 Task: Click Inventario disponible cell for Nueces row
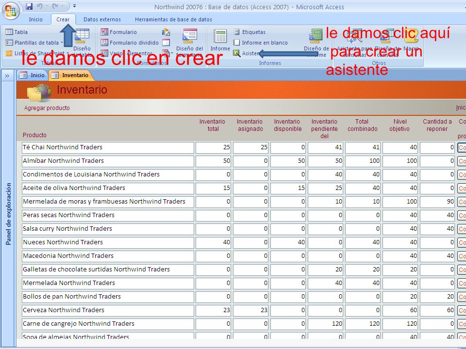coord(288,242)
